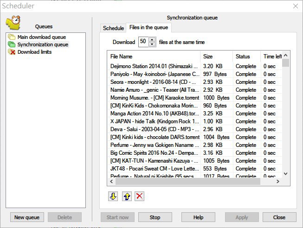The width and height of the screenshot is (303, 228).
Task: Open Help for the scheduler
Action: coord(198,217)
